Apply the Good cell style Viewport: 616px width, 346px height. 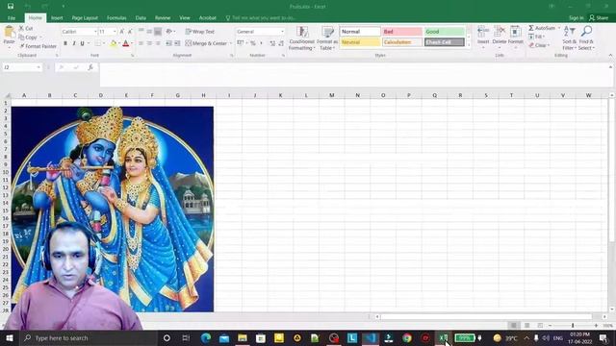click(444, 32)
